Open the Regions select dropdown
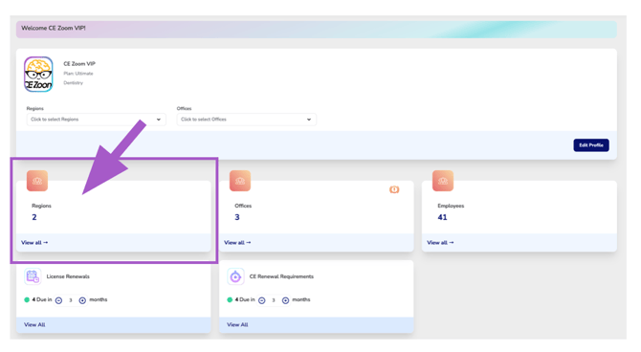 (x=96, y=120)
